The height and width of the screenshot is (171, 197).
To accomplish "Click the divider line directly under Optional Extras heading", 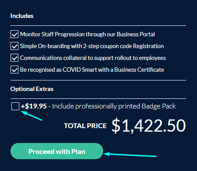I will pyautogui.click(x=98, y=99).
